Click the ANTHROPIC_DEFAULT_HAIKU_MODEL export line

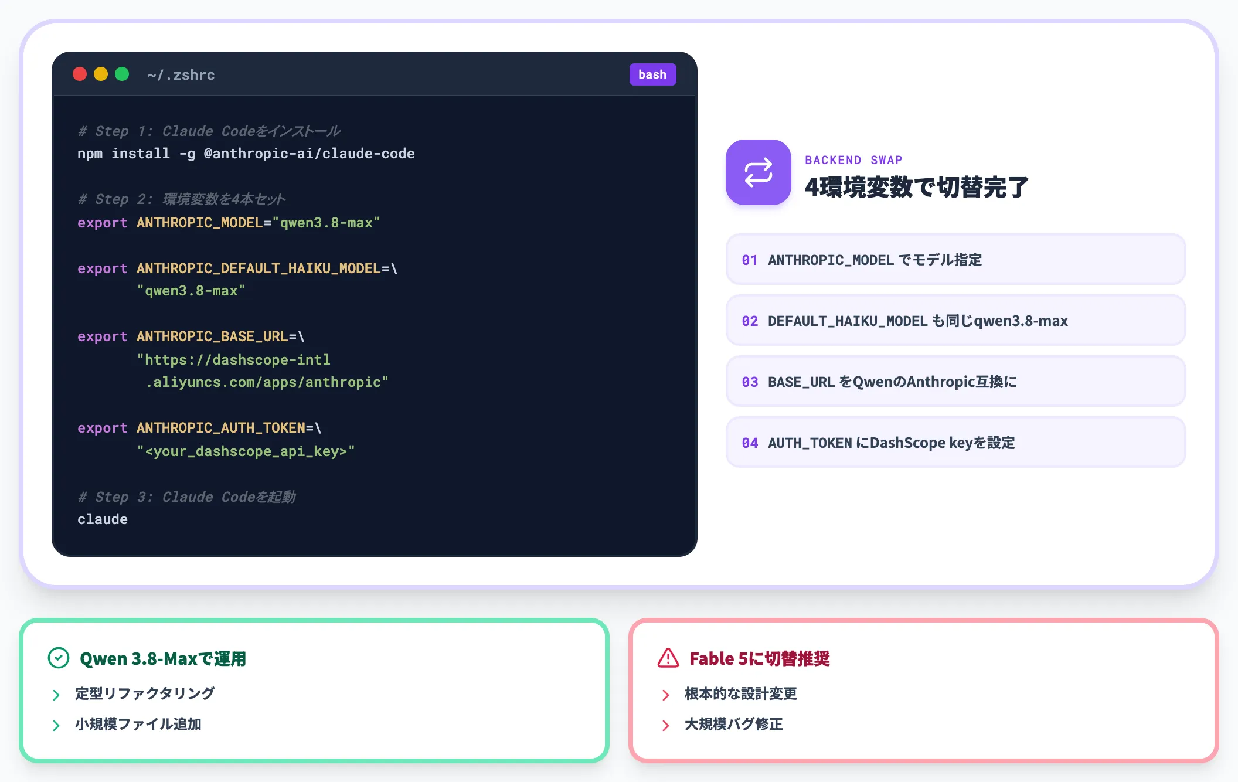coord(237,268)
